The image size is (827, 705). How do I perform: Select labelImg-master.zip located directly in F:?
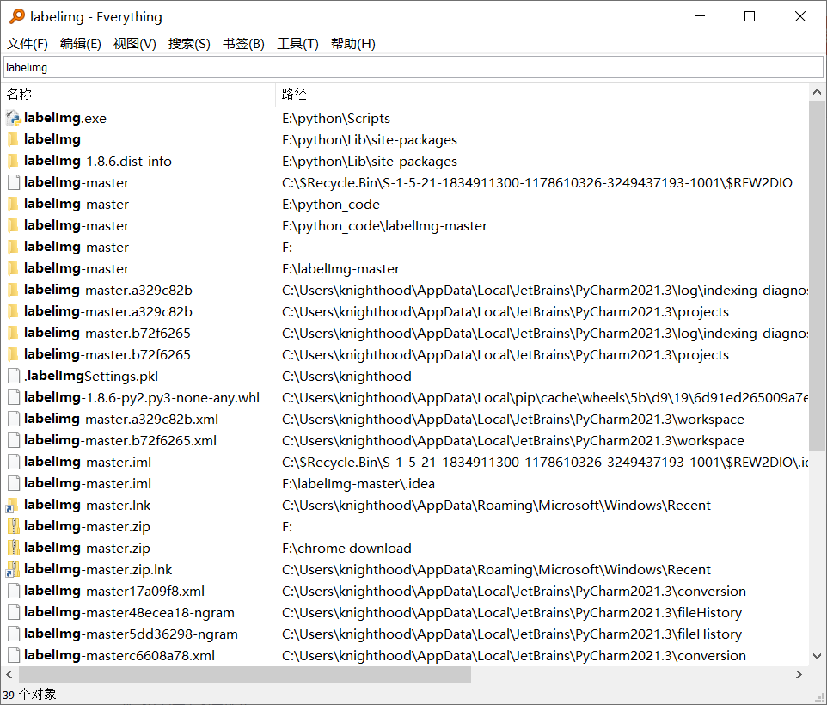click(87, 526)
